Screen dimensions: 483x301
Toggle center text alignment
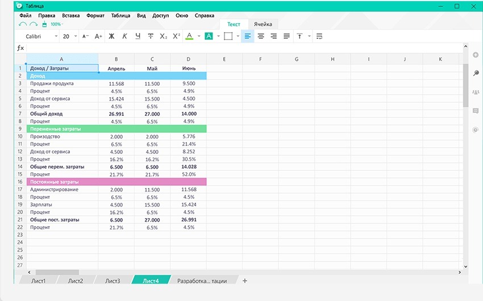pyautogui.click(x=261, y=36)
